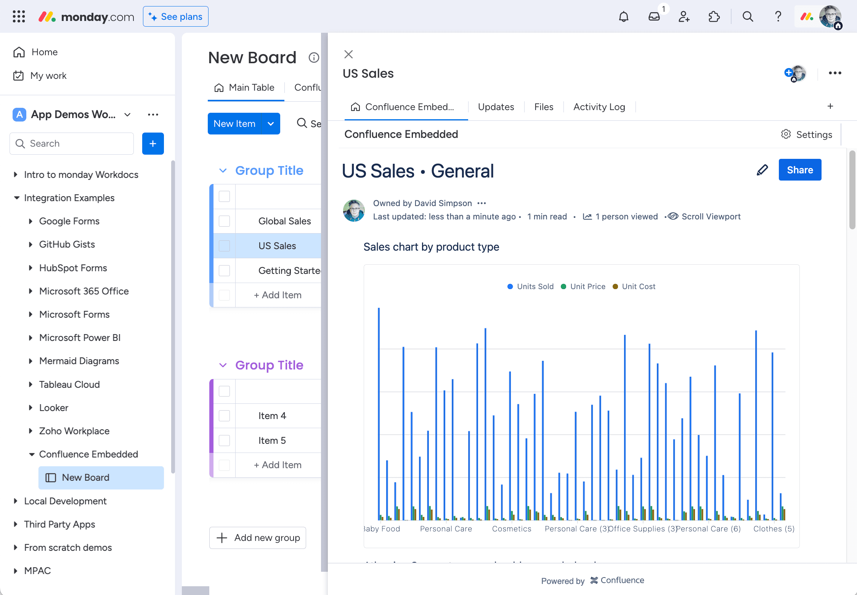Click the edit pencil icon on Confluence page
Screen dimensions: 857x595
click(762, 170)
